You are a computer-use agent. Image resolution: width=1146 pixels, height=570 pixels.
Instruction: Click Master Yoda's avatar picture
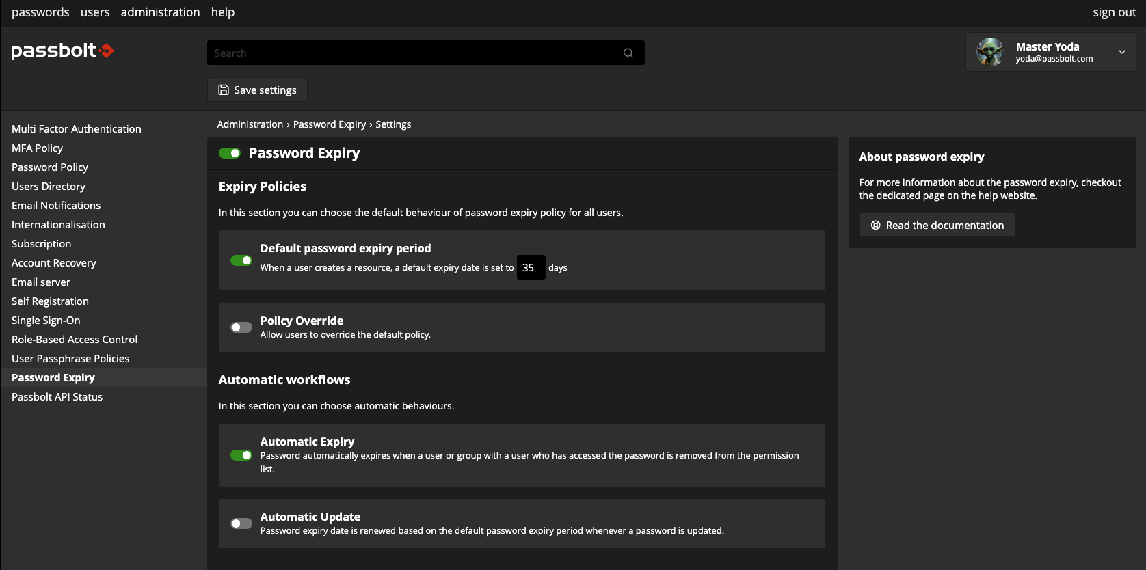pyautogui.click(x=990, y=52)
